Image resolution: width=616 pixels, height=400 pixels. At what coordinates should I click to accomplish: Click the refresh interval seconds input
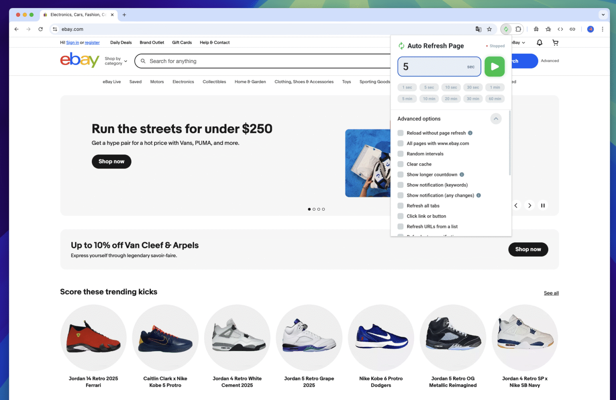click(439, 67)
